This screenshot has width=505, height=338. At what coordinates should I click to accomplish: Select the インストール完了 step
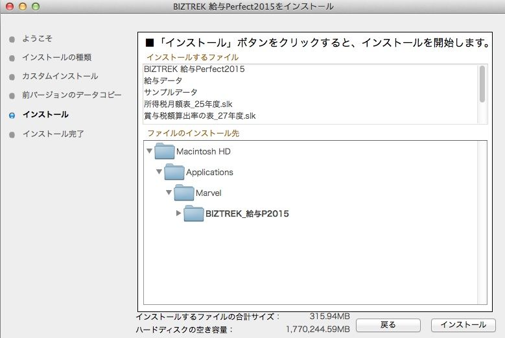53,134
